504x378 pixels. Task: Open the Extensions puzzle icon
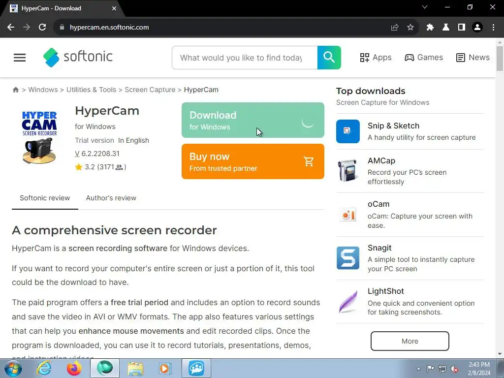point(430,28)
